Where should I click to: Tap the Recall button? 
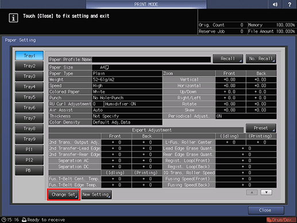click(x=228, y=59)
